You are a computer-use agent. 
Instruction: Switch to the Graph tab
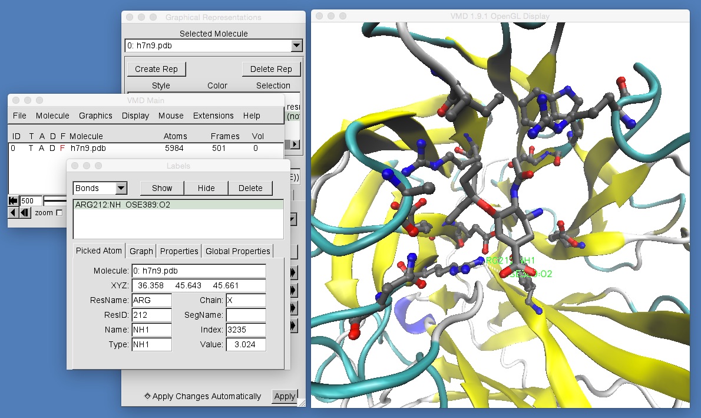point(141,251)
